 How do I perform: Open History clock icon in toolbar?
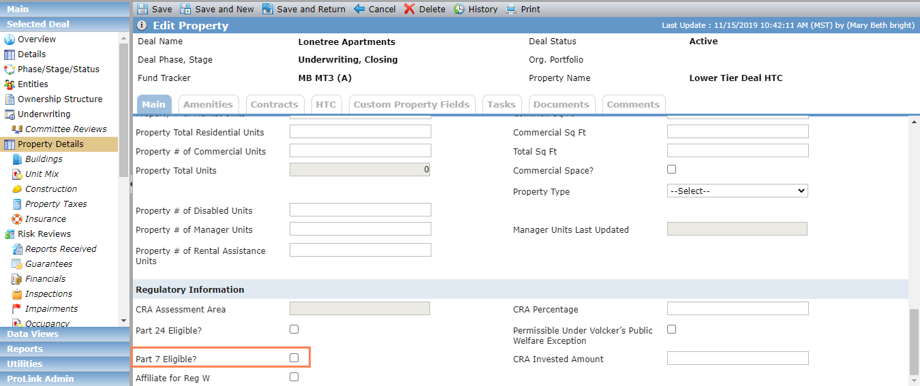pyautogui.click(x=459, y=9)
